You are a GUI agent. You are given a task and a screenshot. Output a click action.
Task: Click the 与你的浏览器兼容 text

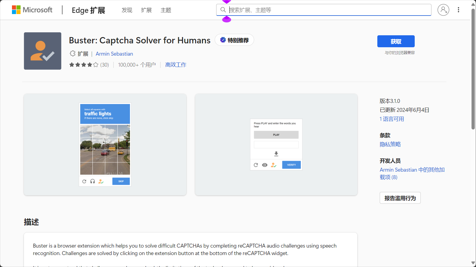[x=400, y=53]
